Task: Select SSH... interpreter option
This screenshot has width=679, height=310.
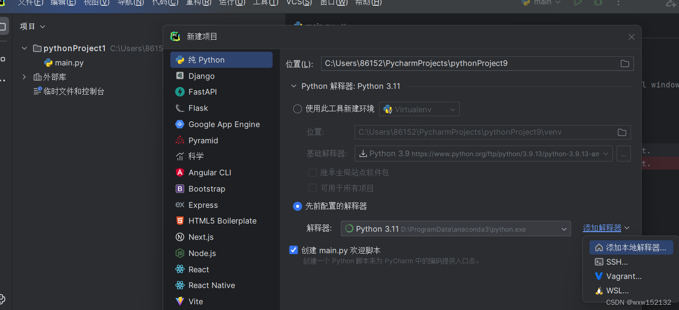Action: [x=631, y=262]
